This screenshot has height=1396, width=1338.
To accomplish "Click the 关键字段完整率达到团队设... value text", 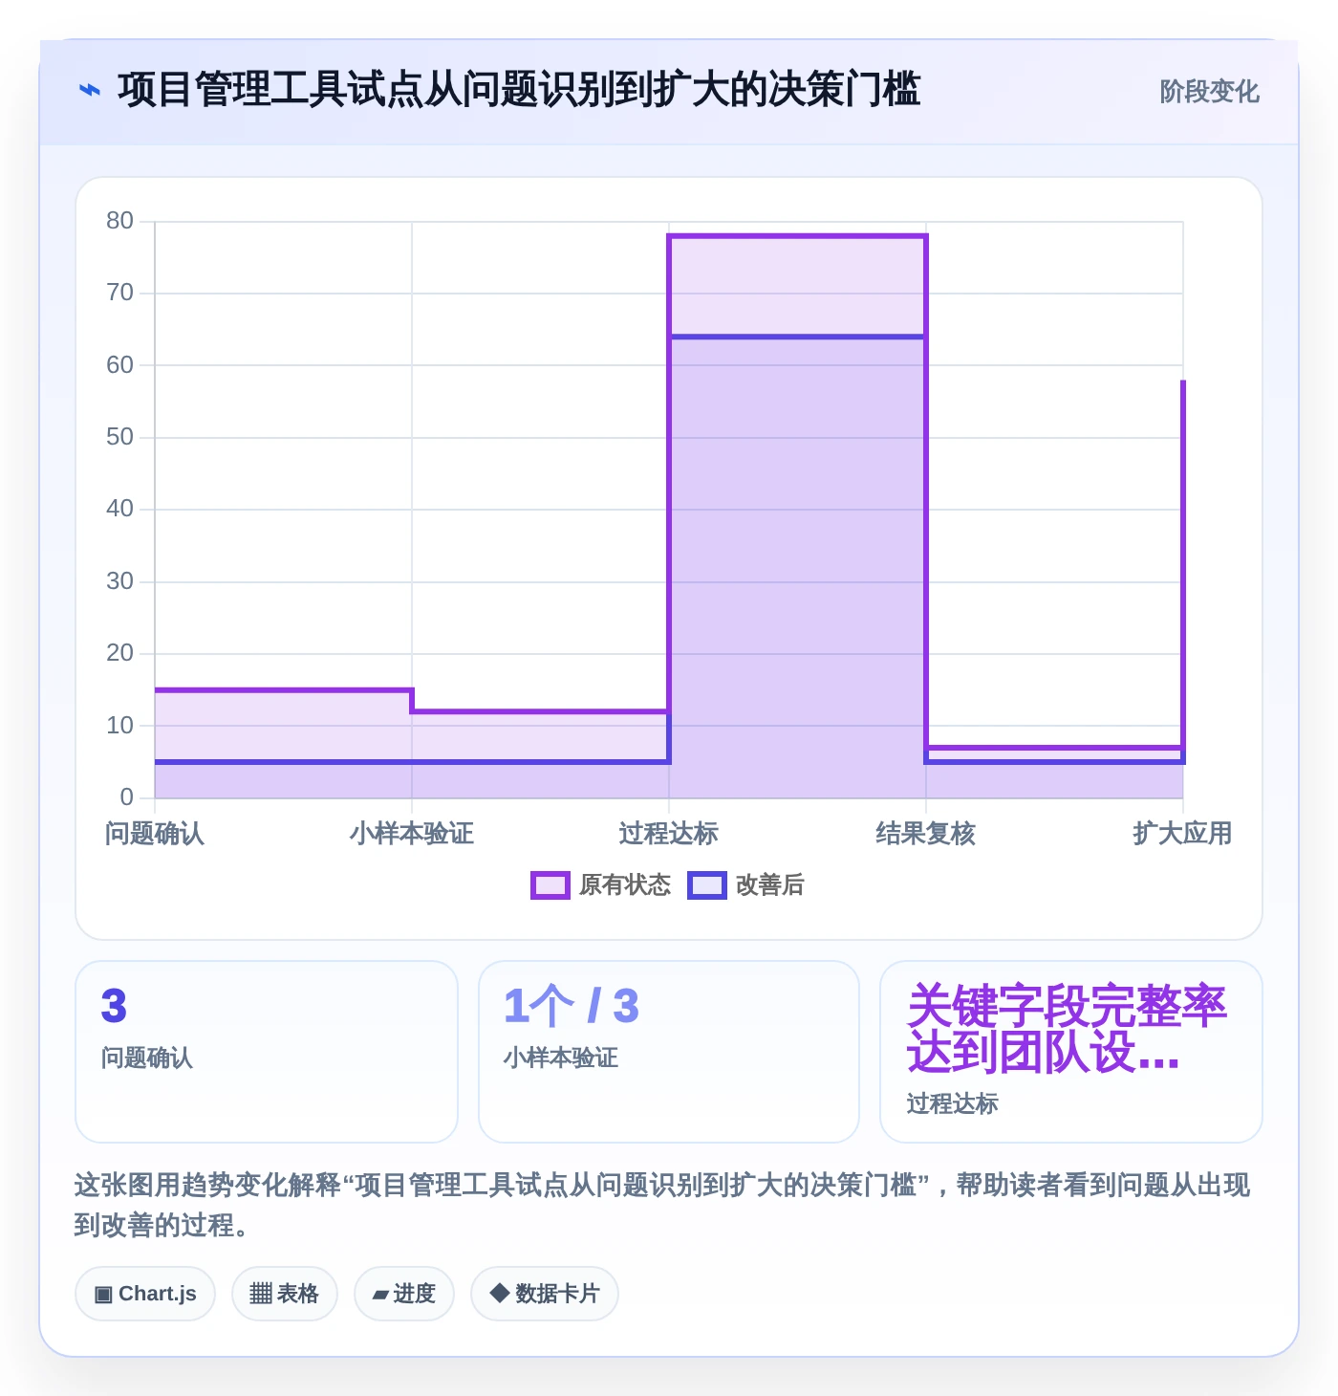I will click(1067, 1029).
